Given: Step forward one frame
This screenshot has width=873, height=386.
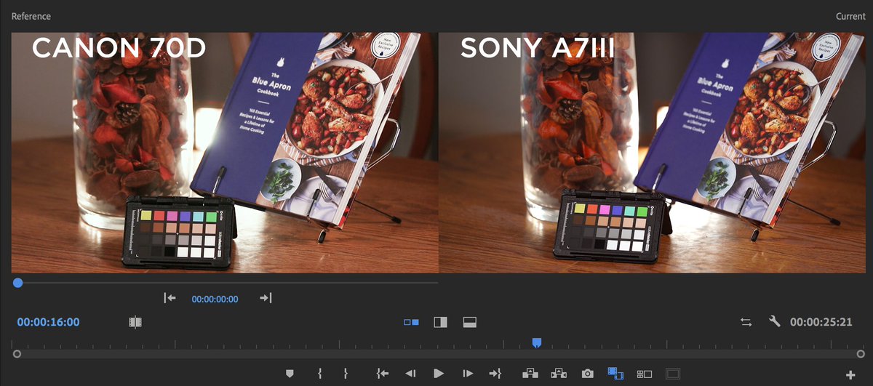Looking at the screenshot, I should 468,373.
